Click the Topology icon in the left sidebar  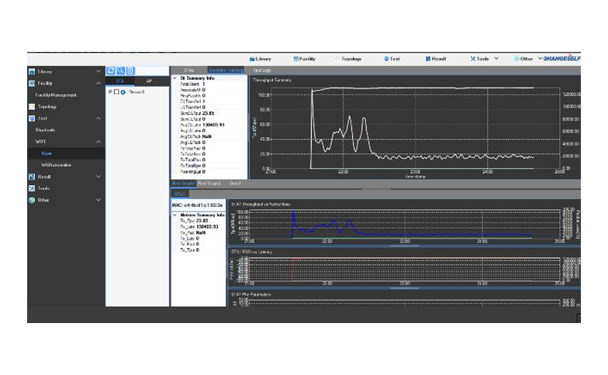[x=32, y=107]
